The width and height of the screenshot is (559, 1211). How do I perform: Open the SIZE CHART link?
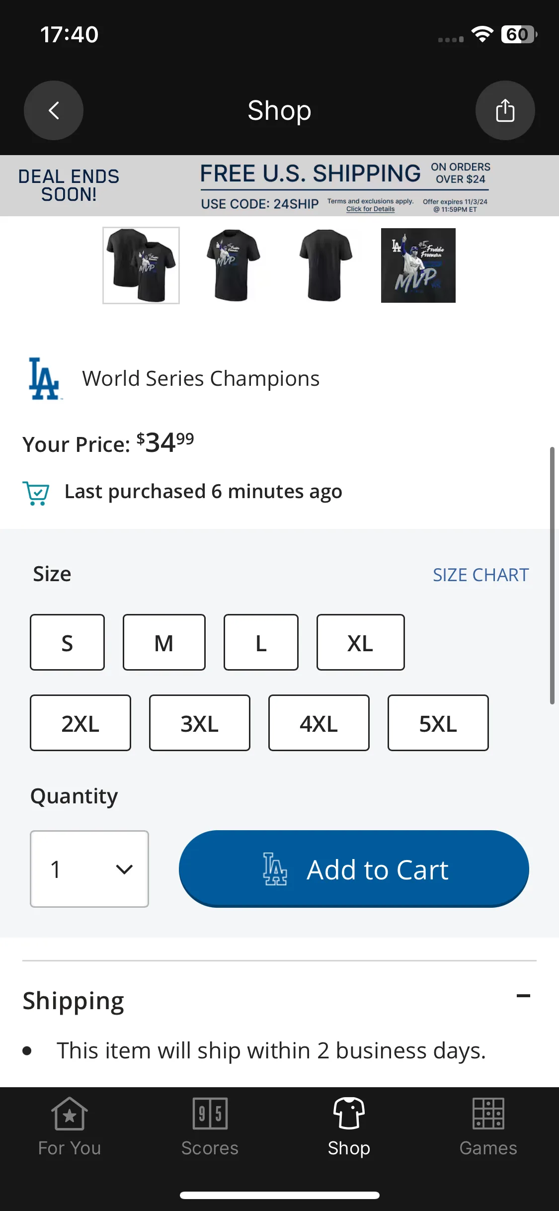(480, 575)
